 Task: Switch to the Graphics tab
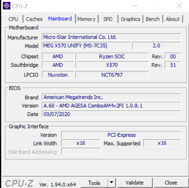click(x=131, y=19)
